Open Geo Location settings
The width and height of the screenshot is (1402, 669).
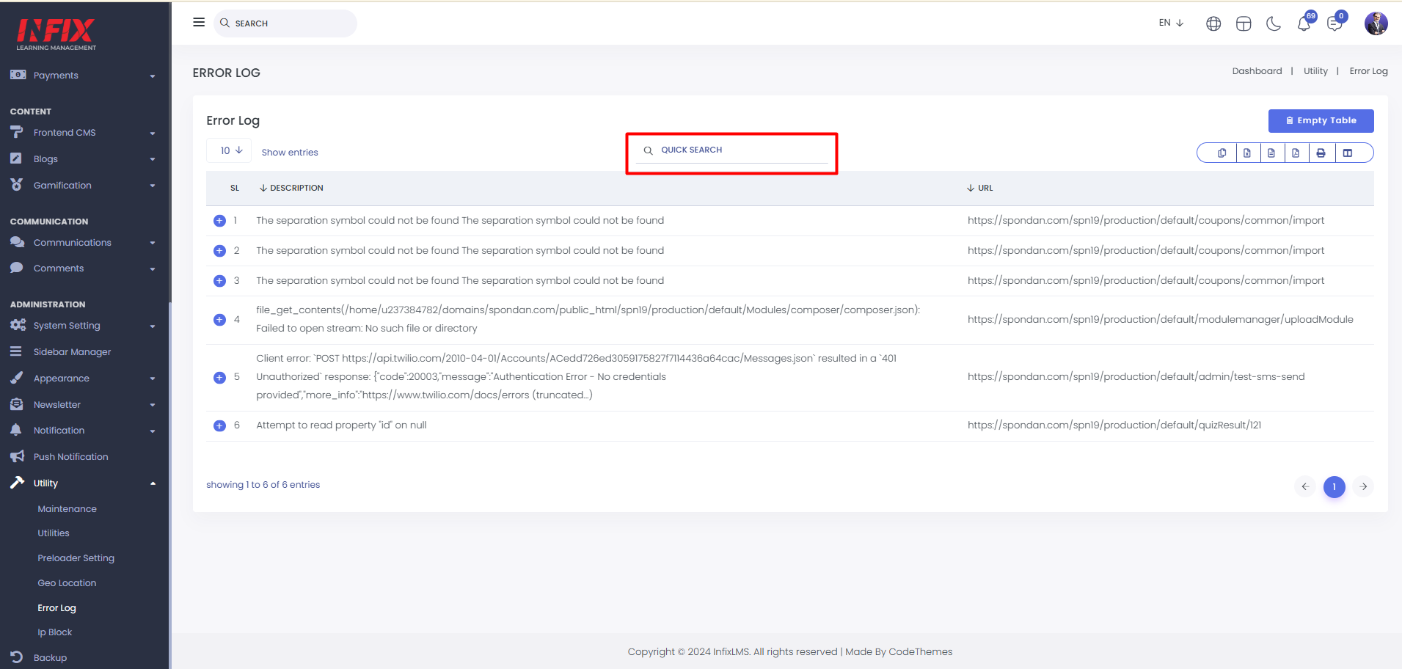point(67,583)
